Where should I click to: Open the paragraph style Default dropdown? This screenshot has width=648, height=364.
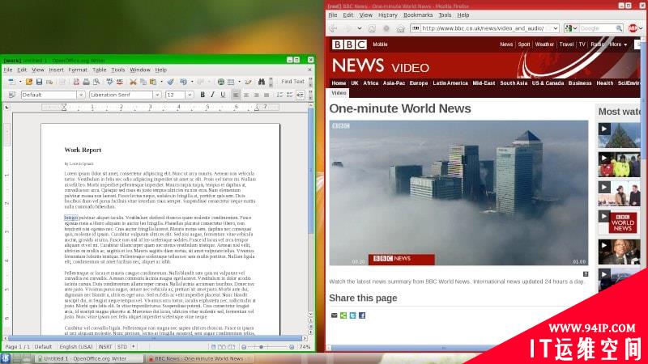click(81, 95)
